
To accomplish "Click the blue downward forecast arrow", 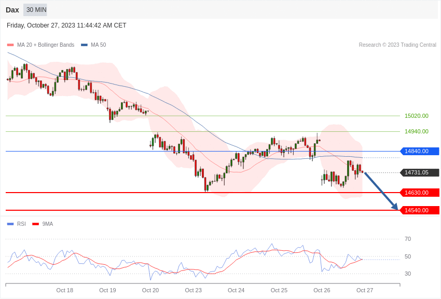I will click(381, 191).
